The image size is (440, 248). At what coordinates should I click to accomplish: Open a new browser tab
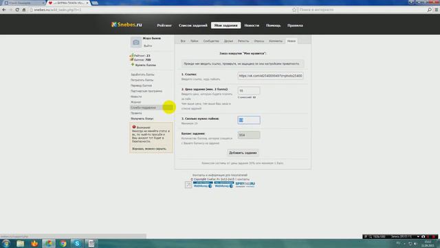[x=95, y=3]
